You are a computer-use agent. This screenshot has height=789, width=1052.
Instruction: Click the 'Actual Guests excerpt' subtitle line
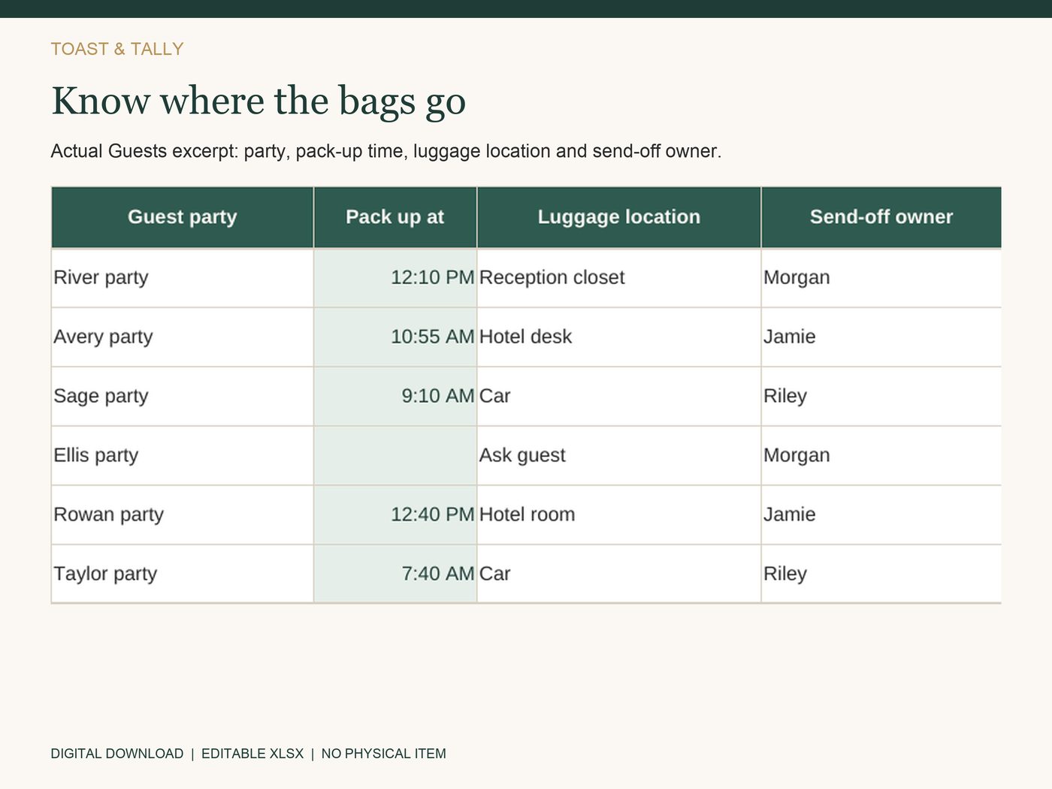(386, 152)
